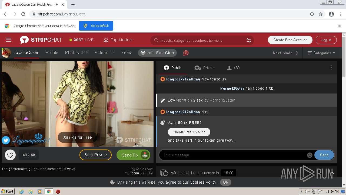
Task: Open the Photos 349 tab
Action: (x=77, y=53)
